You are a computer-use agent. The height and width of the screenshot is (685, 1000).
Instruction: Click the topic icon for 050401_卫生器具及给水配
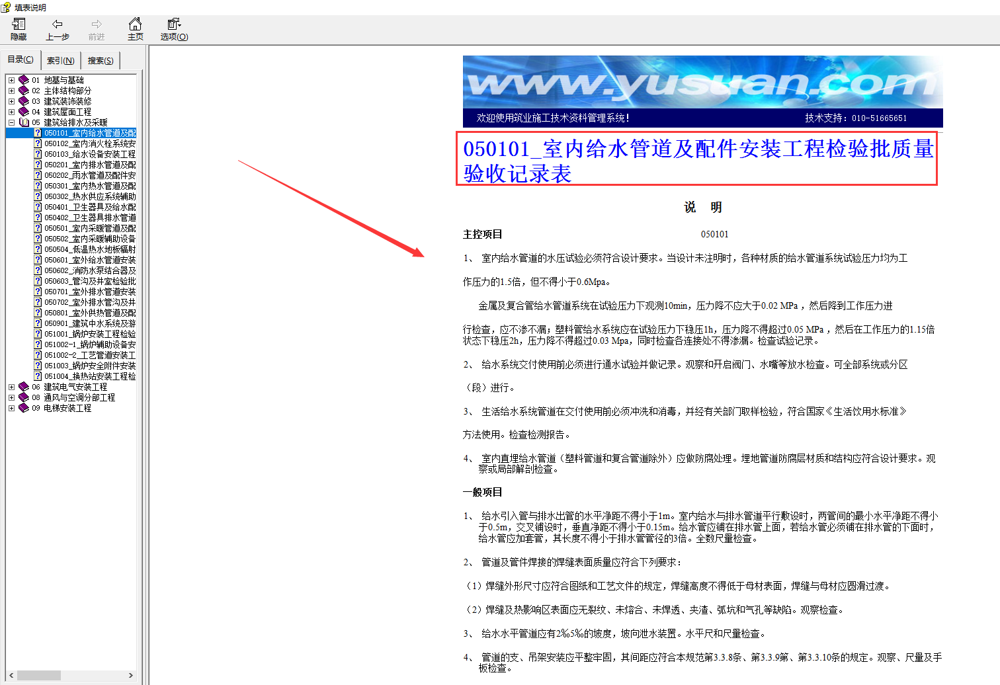38,207
